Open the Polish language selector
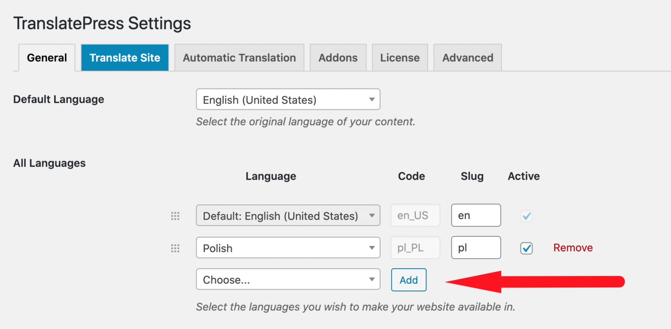This screenshot has width=671, height=329. 287,247
